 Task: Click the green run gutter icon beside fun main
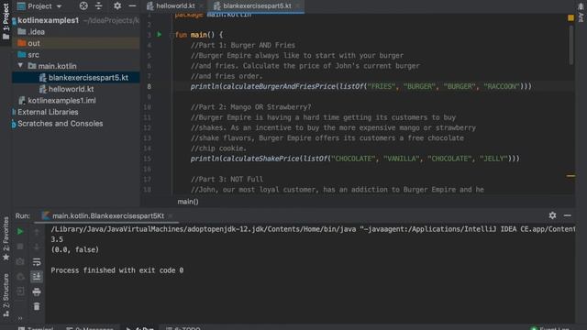159,35
